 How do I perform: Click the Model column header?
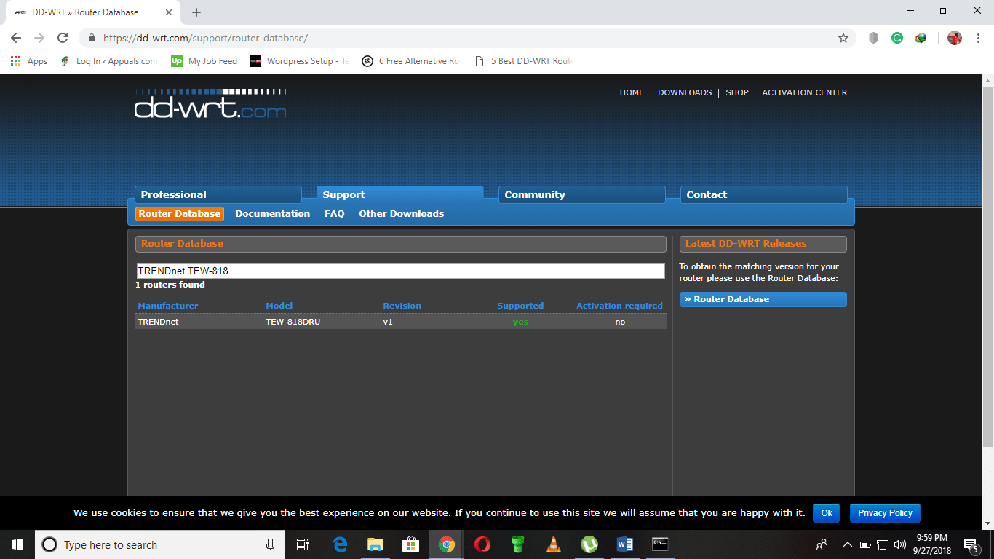279,306
